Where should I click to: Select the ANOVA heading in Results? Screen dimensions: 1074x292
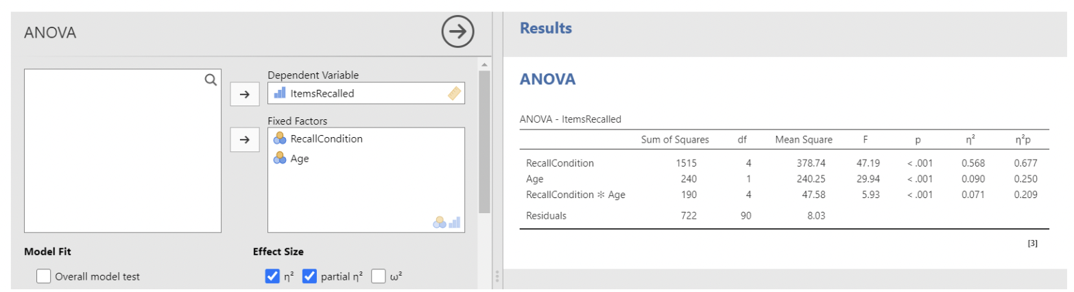click(x=547, y=80)
